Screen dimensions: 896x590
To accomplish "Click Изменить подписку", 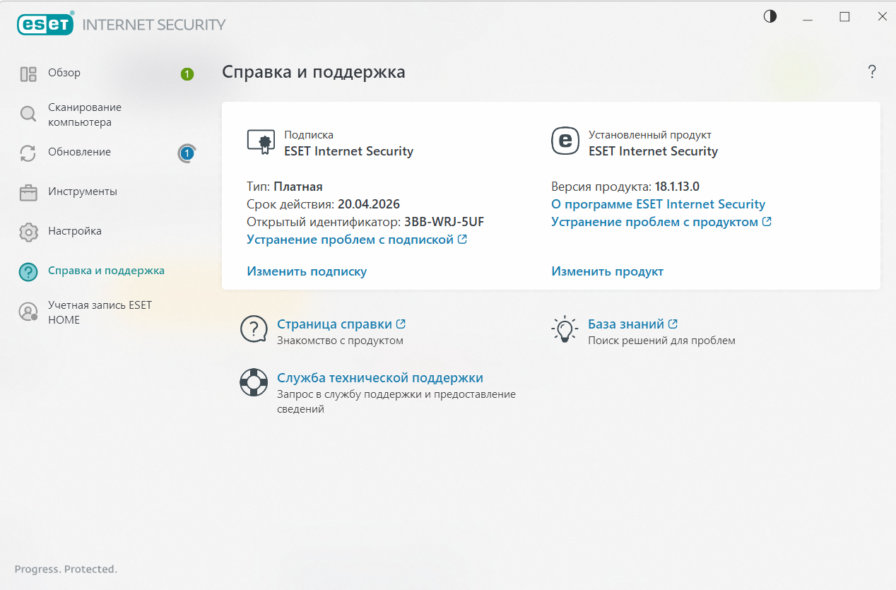I will pos(307,271).
